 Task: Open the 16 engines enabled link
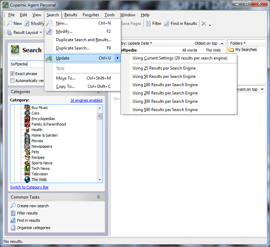(x=86, y=100)
